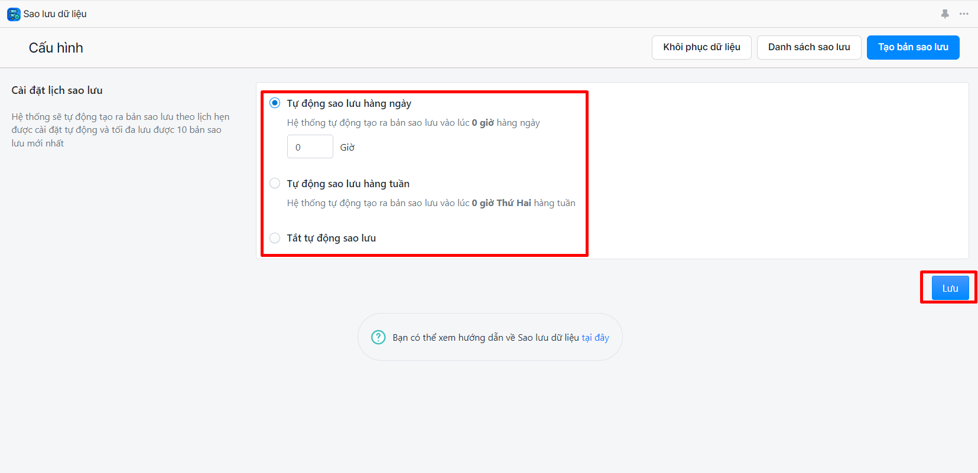Select Tắt tự động sao lưu radio
Screen dimensions: 978x473
[275, 238]
